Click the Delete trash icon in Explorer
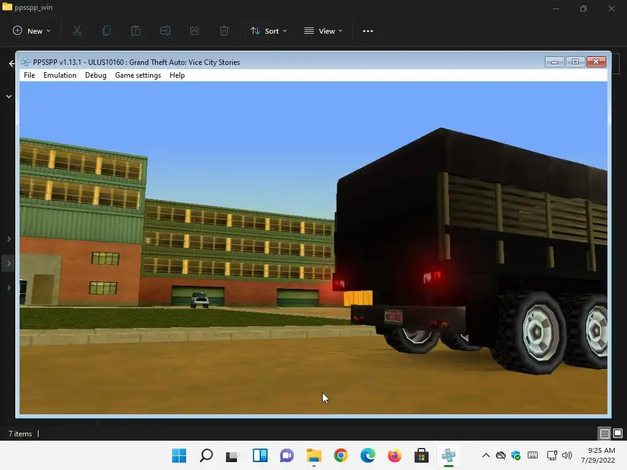The height and width of the screenshot is (470, 627). (x=224, y=31)
